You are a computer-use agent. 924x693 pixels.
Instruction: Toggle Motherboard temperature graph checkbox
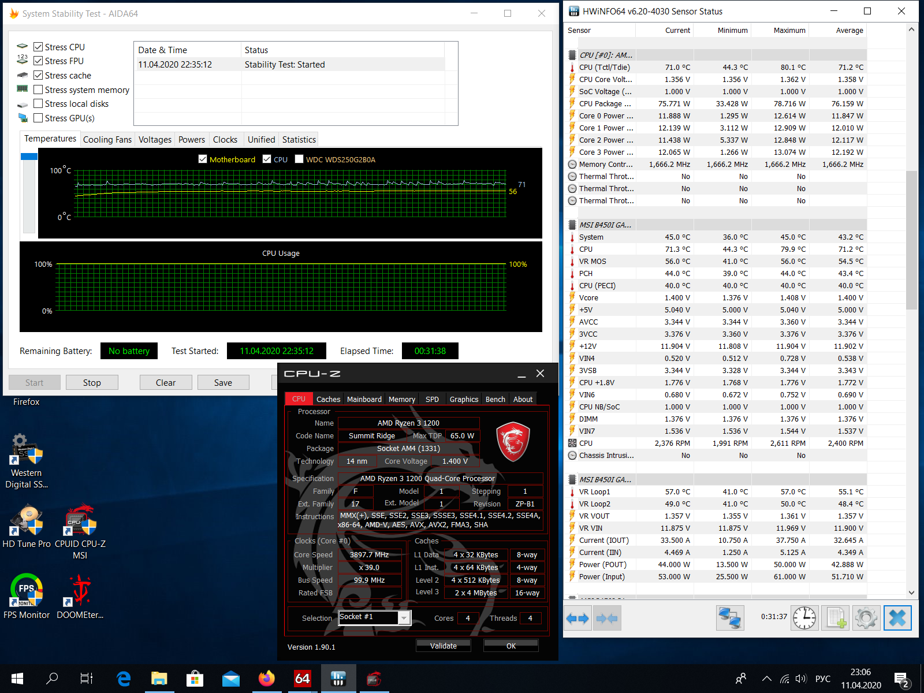pyautogui.click(x=203, y=159)
